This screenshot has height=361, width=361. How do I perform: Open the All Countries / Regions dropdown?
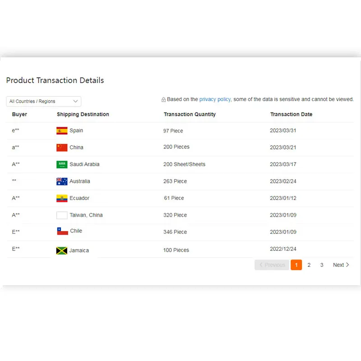point(43,101)
